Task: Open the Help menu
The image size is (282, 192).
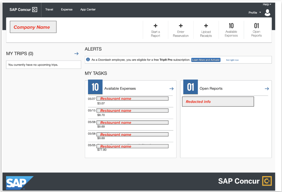Action: tap(266, 4)
